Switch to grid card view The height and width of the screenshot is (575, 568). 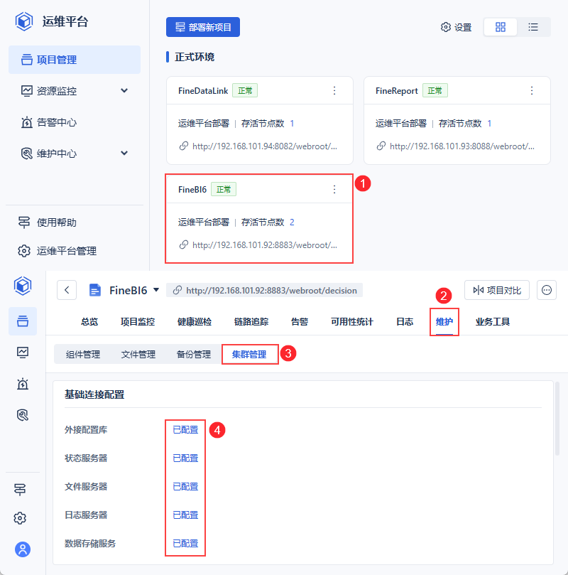tap(501, 27)
